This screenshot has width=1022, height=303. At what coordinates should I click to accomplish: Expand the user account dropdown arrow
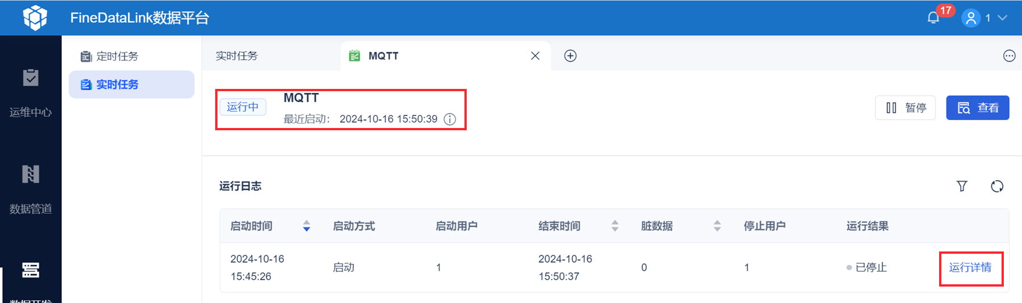point(1003,18)
